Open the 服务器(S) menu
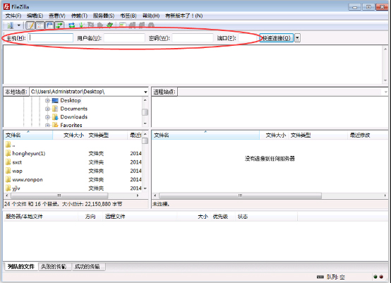Screen dimensions: 391x283 tap(104, 16)
